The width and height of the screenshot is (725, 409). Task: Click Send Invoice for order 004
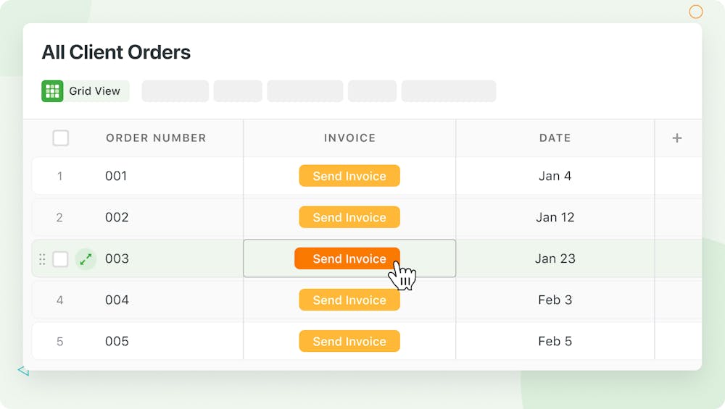tap(349, 300)
